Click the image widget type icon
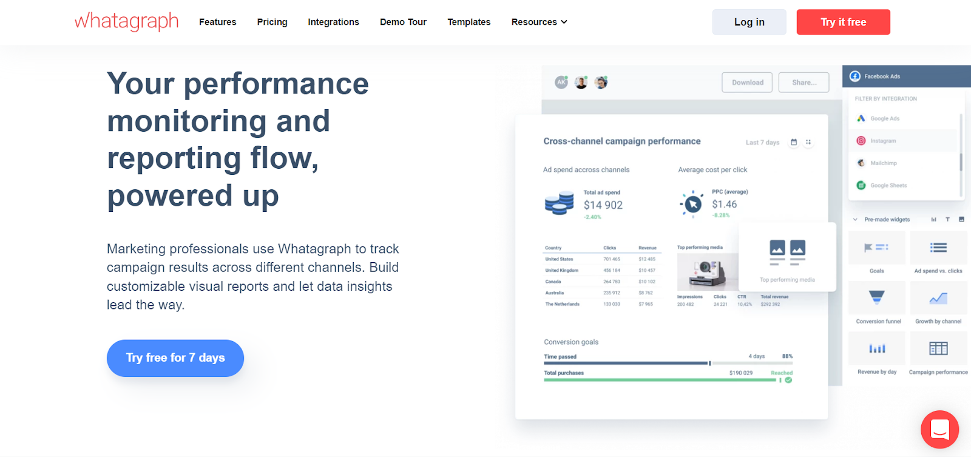Viewport: 971px width, 457px height. click(961, 219)
